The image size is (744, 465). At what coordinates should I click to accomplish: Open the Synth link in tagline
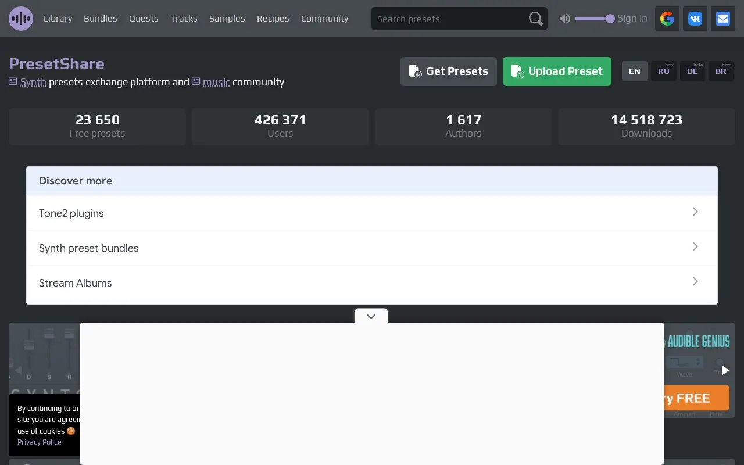point(33,82)
